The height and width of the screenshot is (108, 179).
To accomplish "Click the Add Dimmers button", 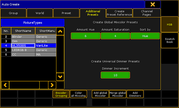I will [135, 94].
